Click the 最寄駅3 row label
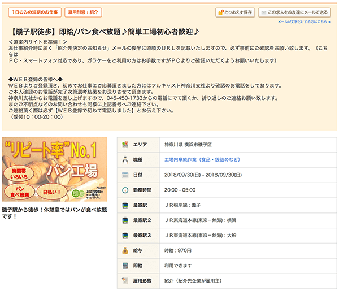Screen dimensions: 339x291 [x=142, y=236]
